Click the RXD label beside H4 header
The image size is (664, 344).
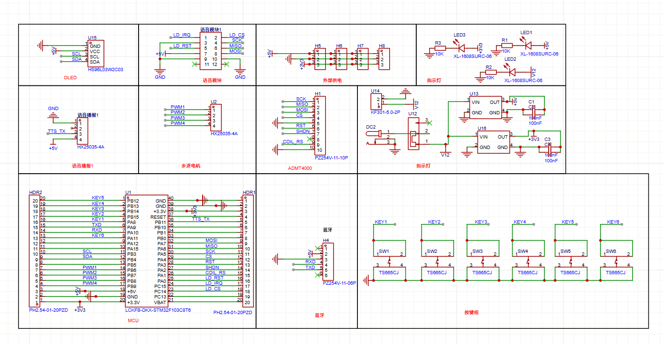[310, 262]
